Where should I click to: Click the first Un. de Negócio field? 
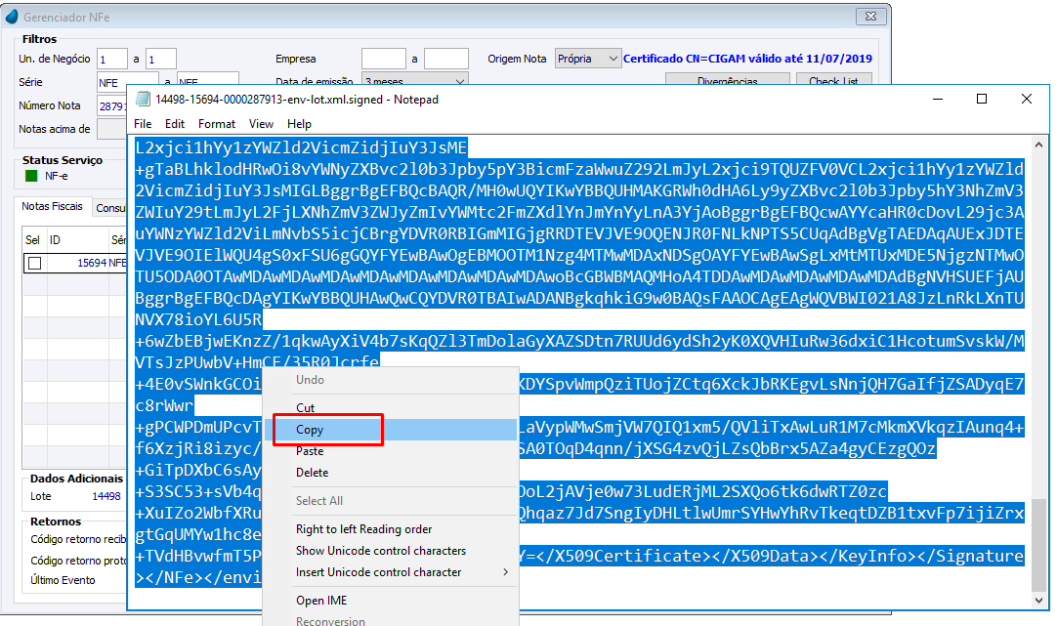click(112, 60)
